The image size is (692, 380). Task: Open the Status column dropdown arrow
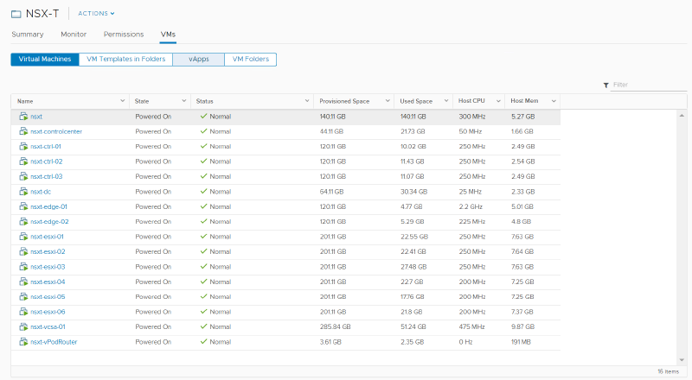(x=307, y=101)
